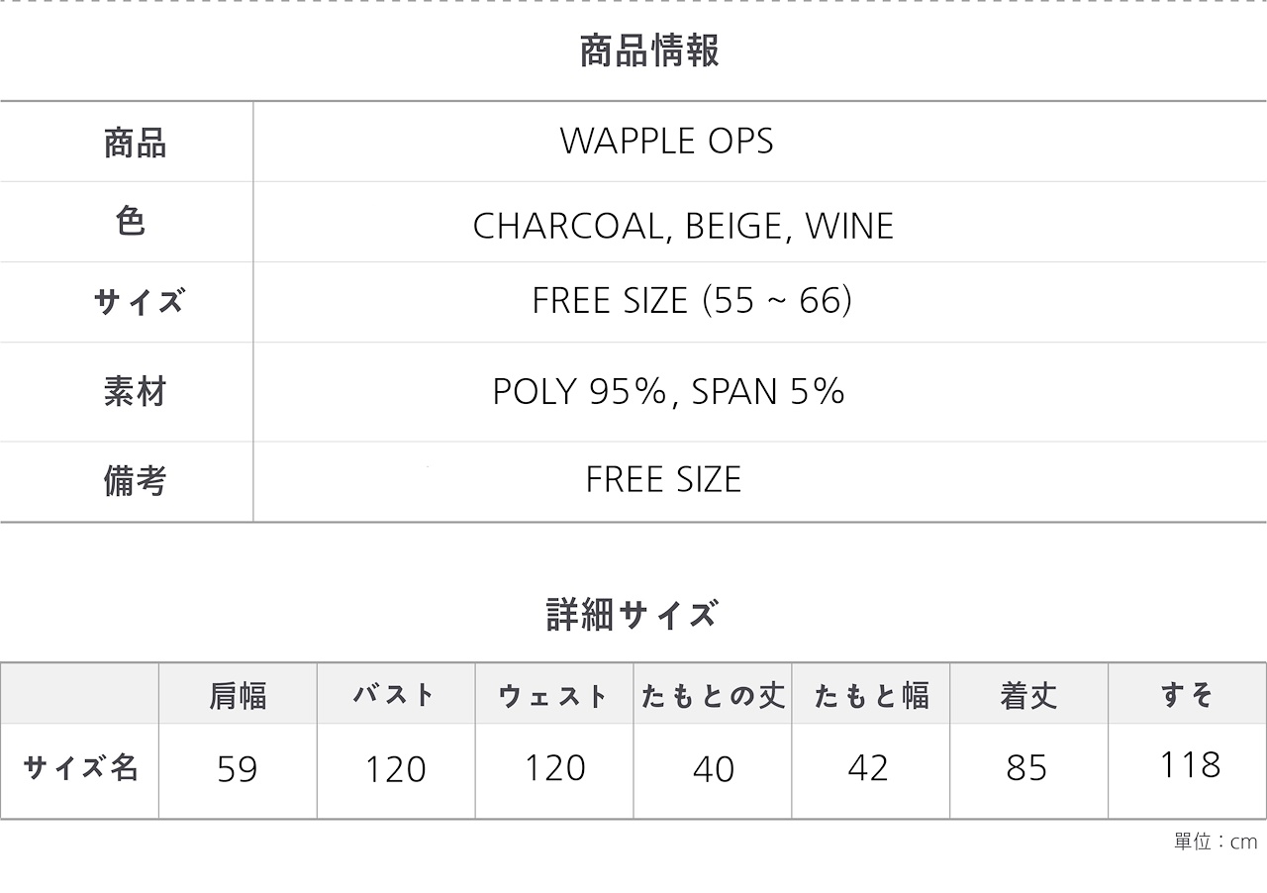Click POLY 95%, SPAN 5% material text
Screen dimensions: 1267x893
(668, 392)
